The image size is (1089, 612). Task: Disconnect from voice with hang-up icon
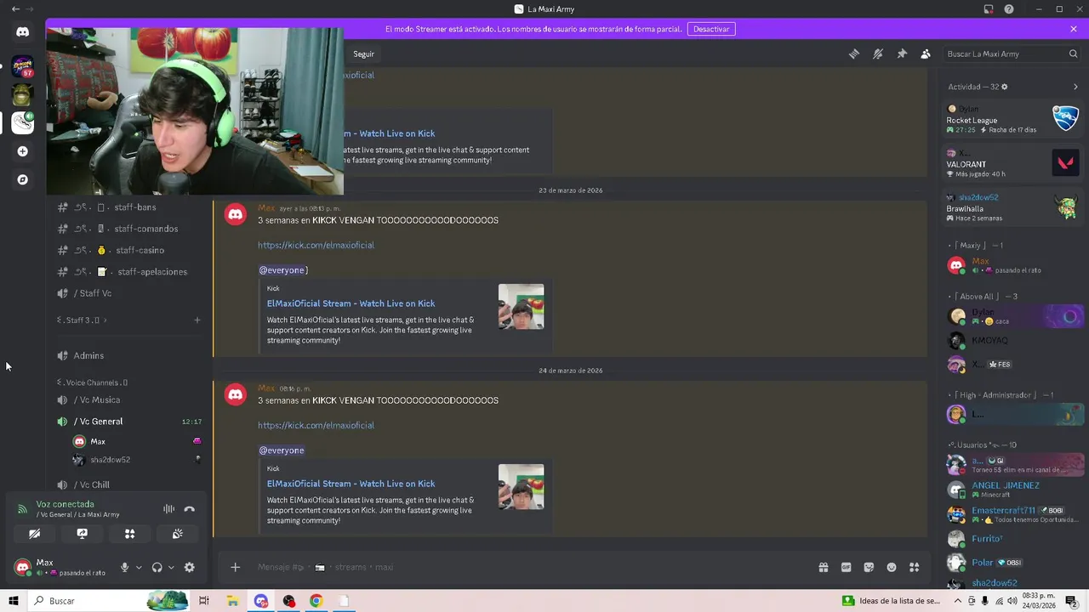point(190,509)
